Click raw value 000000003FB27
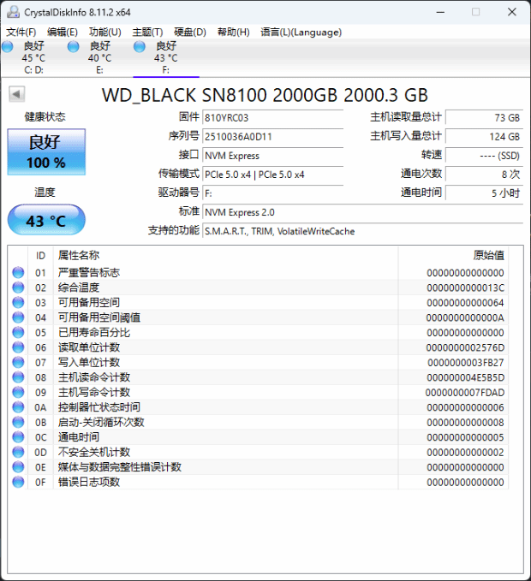The height and width of the screenshot is (581, 531). [465, 363]
